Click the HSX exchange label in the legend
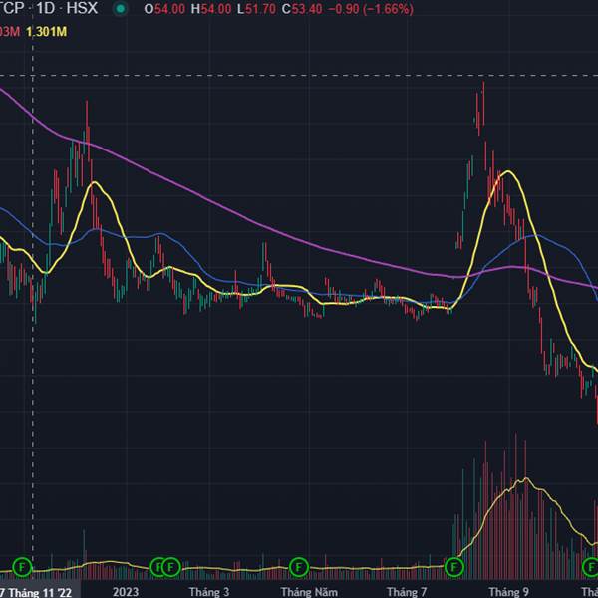Viewport: 598px width, 598px height. (x=82, y=9)
